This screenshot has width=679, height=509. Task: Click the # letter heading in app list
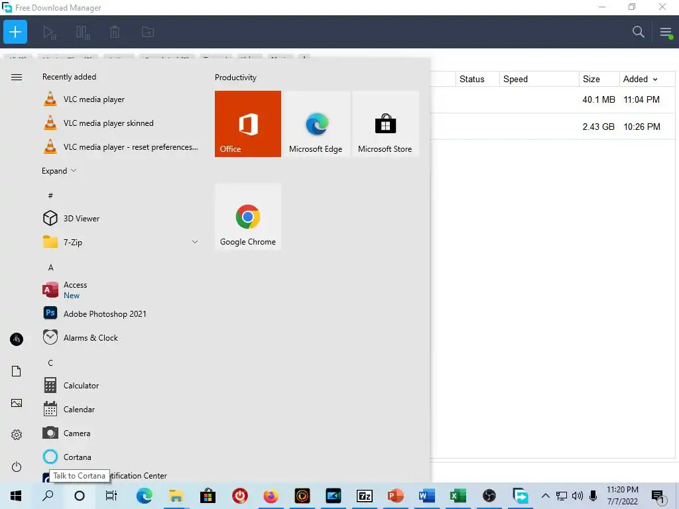tap(50, 196)
